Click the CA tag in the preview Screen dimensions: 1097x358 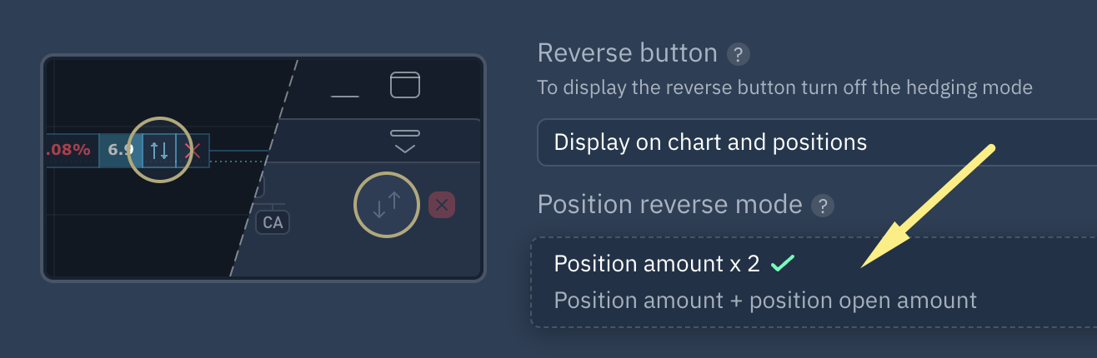click(273, 222)
